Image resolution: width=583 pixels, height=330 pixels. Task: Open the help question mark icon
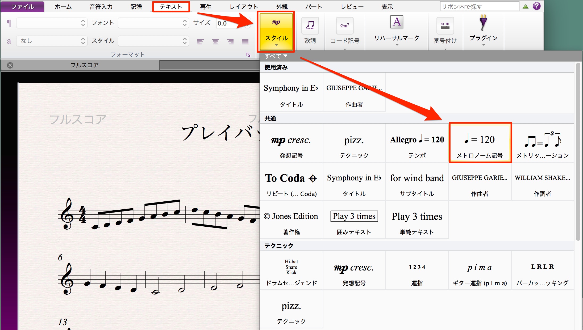click(x=537, y=6)
